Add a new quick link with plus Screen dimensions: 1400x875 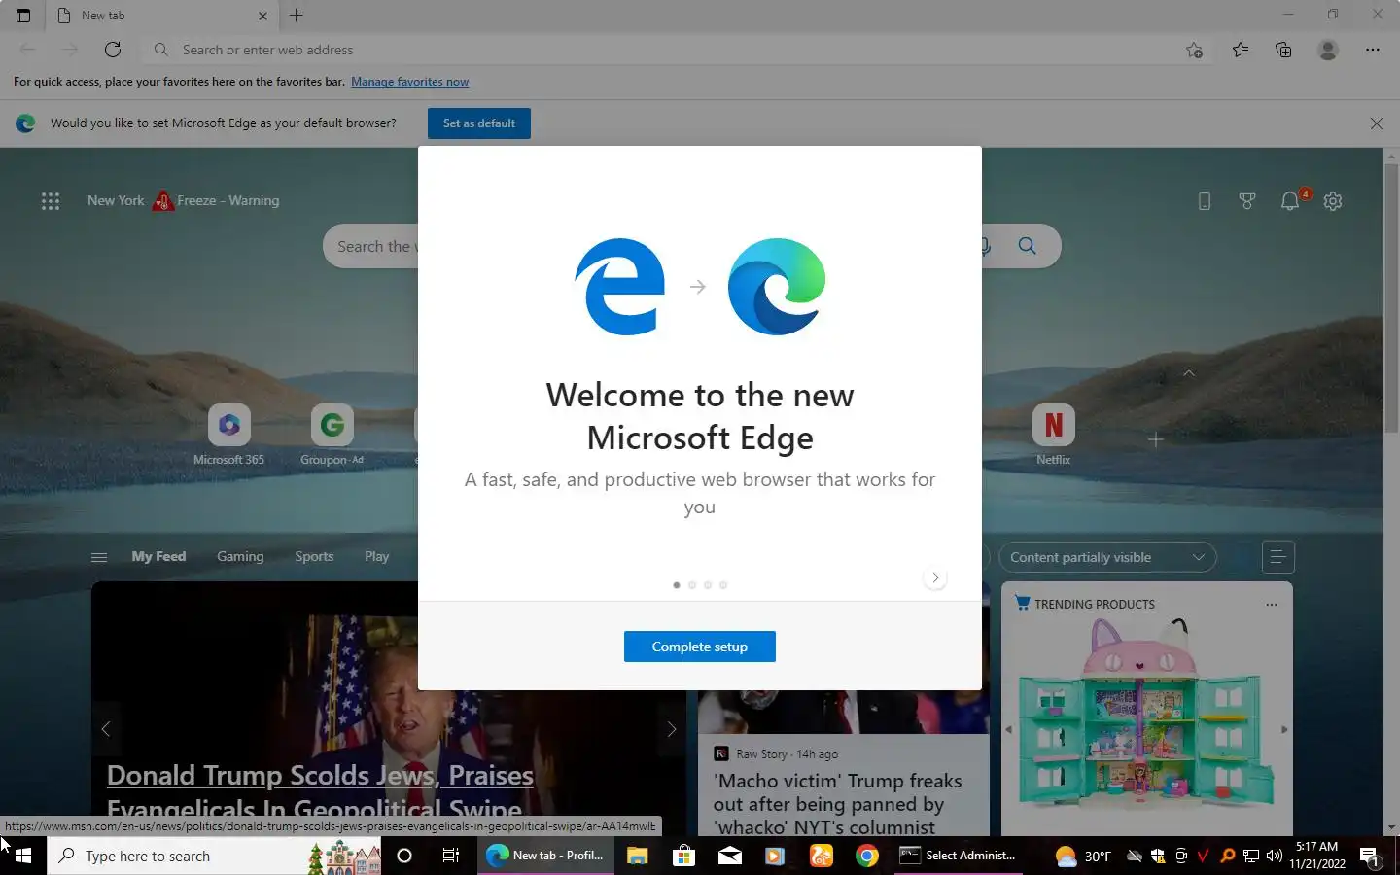pyautogui.click(x=1156, y=439)
